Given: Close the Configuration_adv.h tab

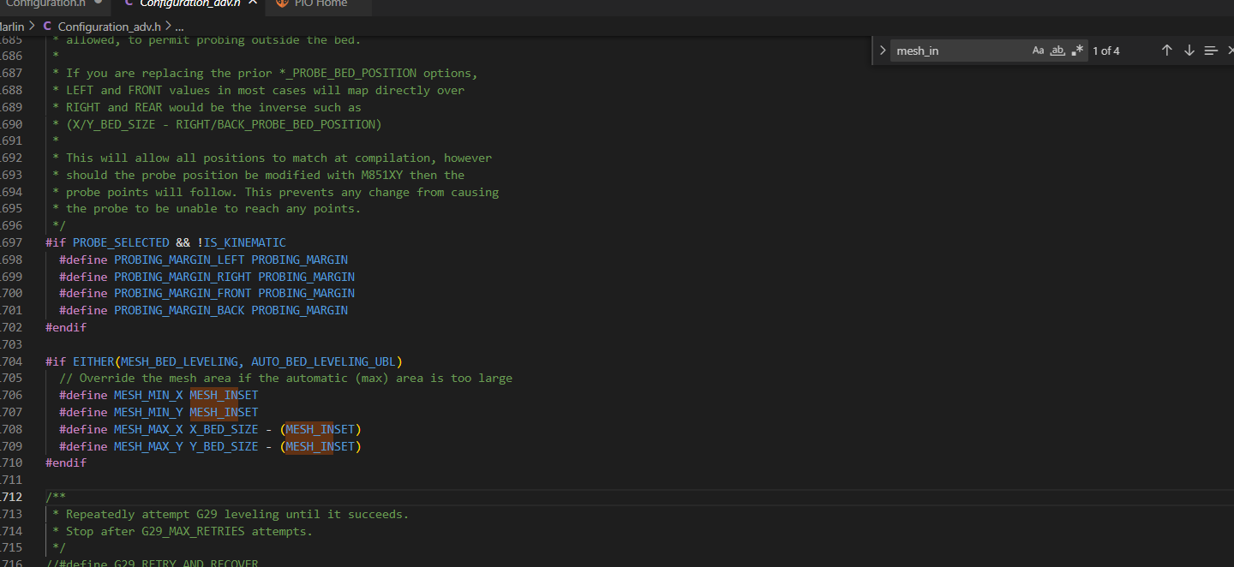Looking at the screenshot, I should click(253, 3).
